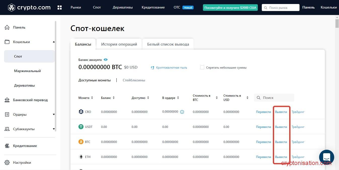Switch to История операций tab
Image resolution: width=339 pixels, height=170 pixels.
(x=119, y=44)
